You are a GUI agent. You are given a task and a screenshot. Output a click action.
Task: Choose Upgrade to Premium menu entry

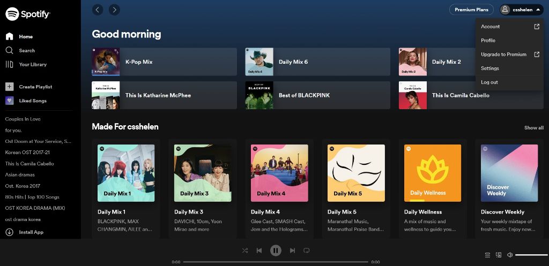pyautogui.click(x=509, y=55)
